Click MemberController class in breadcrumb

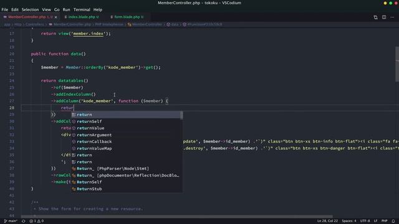click(x=147, y=24)
